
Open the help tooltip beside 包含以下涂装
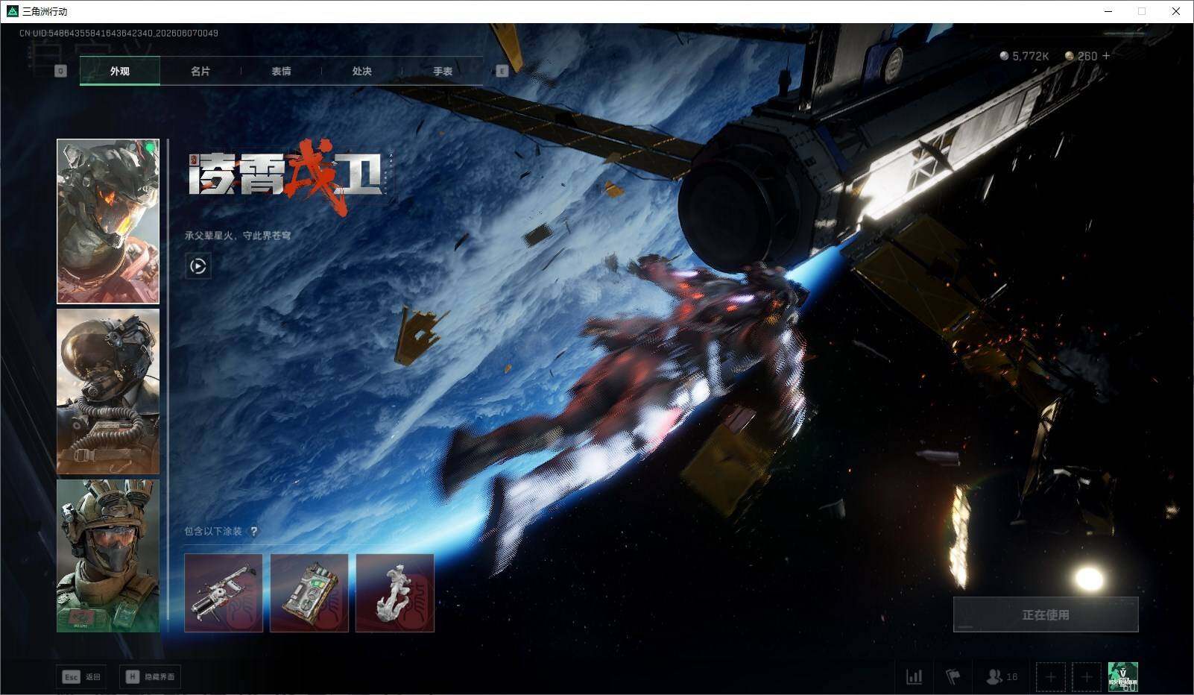tap(253, 531)
